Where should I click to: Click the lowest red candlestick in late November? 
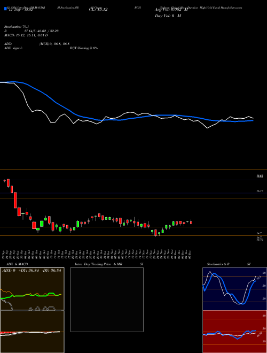point(155,233)
